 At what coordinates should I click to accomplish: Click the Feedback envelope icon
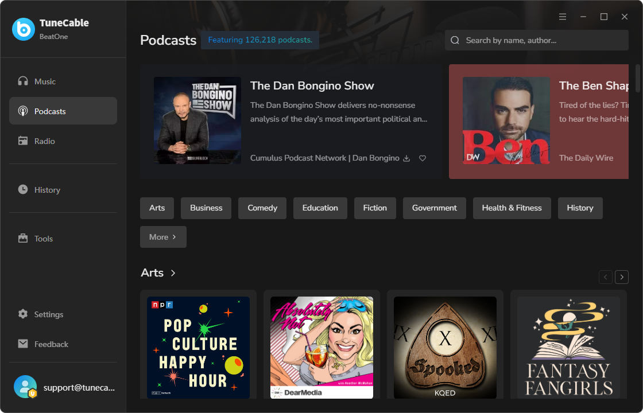point(23,344)
